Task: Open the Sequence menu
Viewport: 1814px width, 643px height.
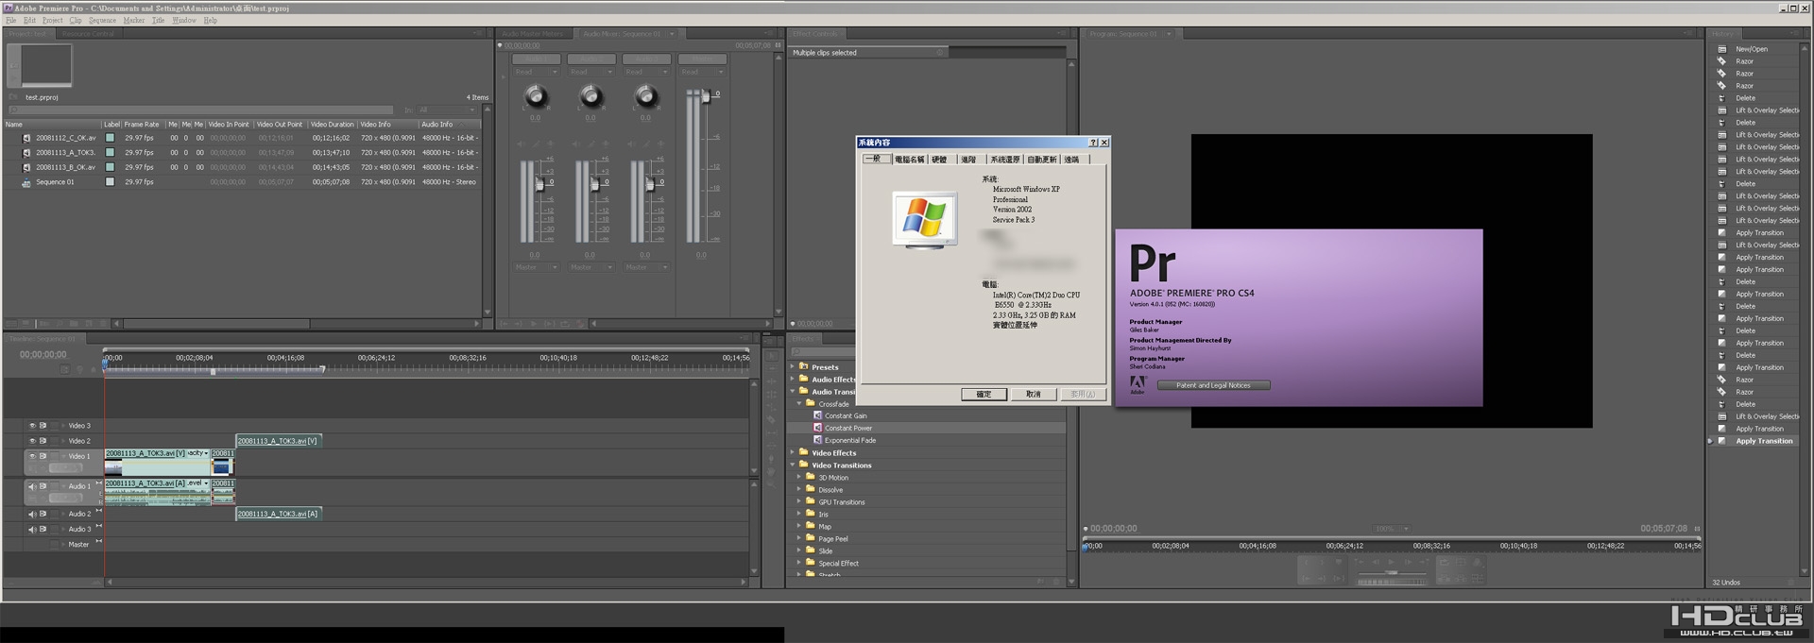Action: pos(102,20)
